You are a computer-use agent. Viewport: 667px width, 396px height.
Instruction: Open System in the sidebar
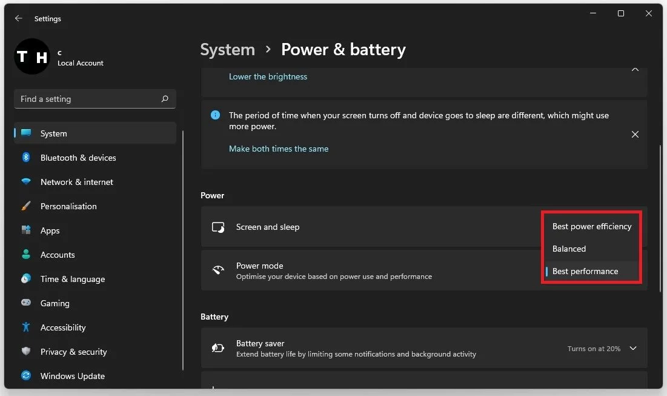tap(95, 133)
